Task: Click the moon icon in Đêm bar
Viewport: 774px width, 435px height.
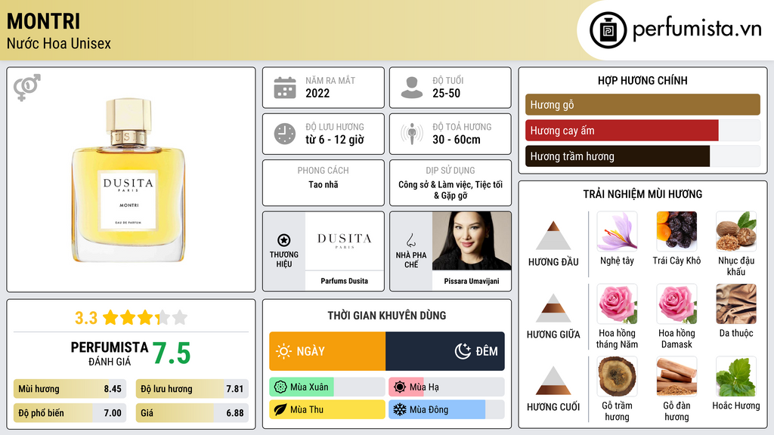Action: coord(463,351)
